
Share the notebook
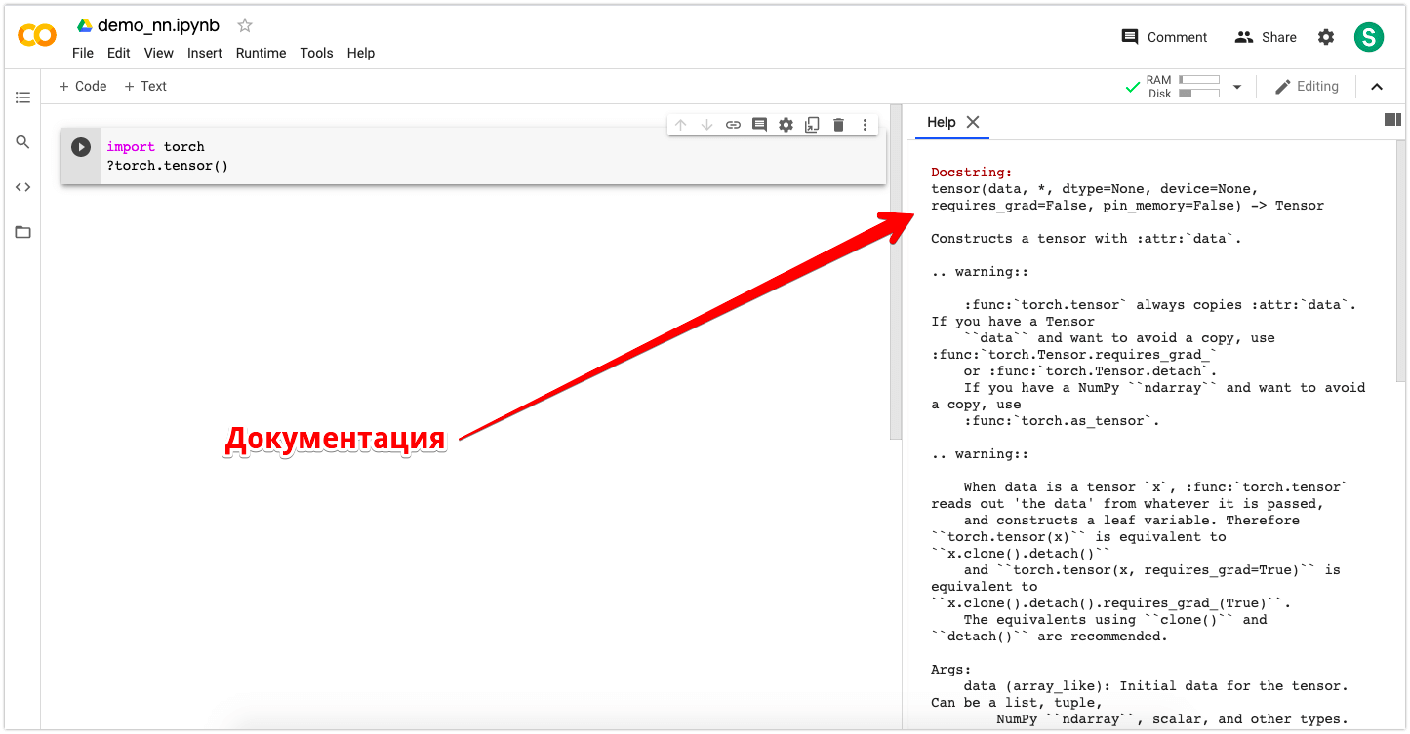1266,36
